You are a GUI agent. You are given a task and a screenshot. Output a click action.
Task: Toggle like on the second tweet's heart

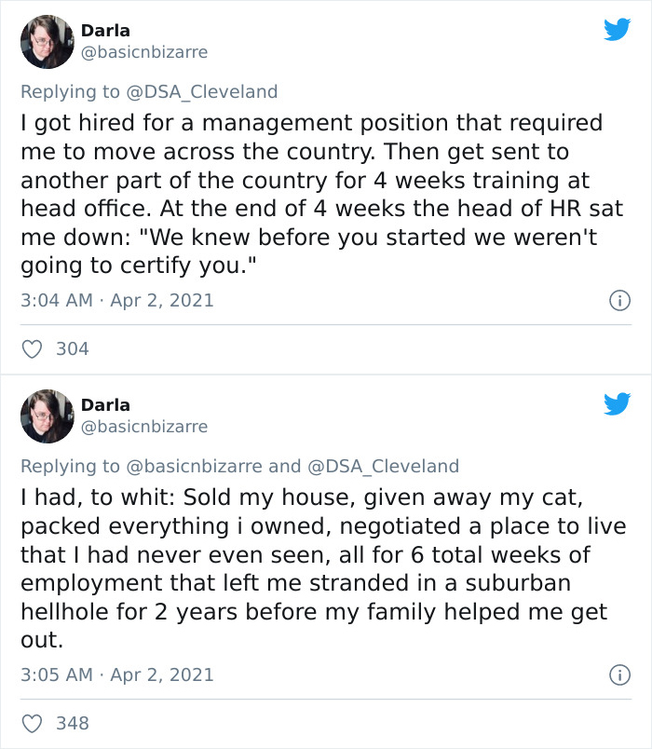pos(31,723)
